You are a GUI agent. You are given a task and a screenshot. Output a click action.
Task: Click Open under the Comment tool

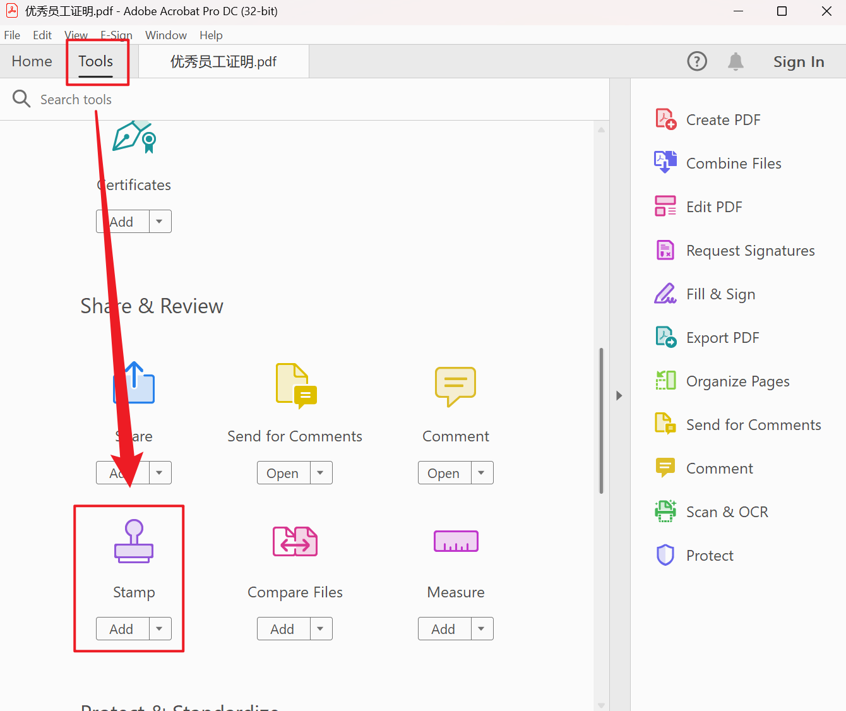pyautogui.click(x=444, y=473)
